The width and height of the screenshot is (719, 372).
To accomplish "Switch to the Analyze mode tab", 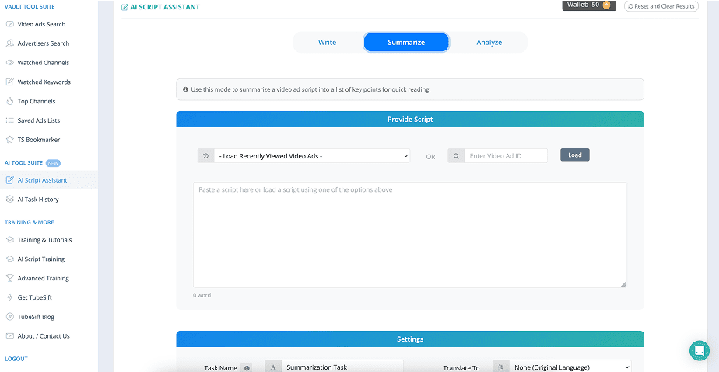I will click(489, 42).
